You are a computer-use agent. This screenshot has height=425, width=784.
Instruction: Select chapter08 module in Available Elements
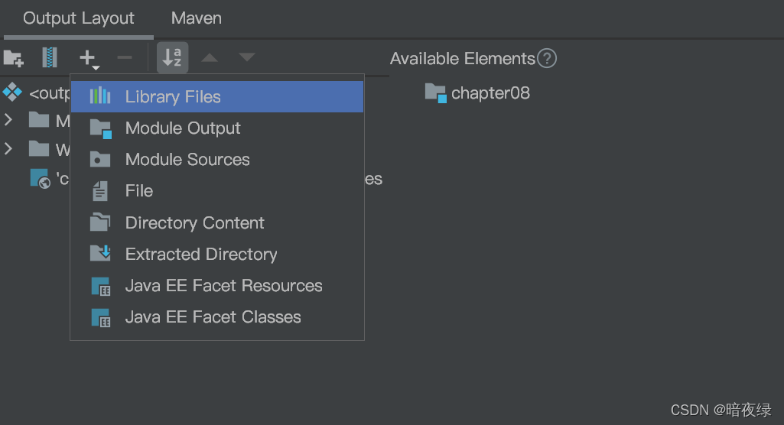[490, 93]
